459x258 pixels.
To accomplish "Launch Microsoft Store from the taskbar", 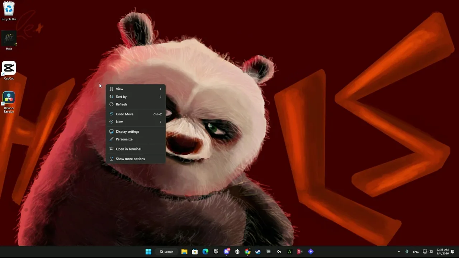I will 195,252.
